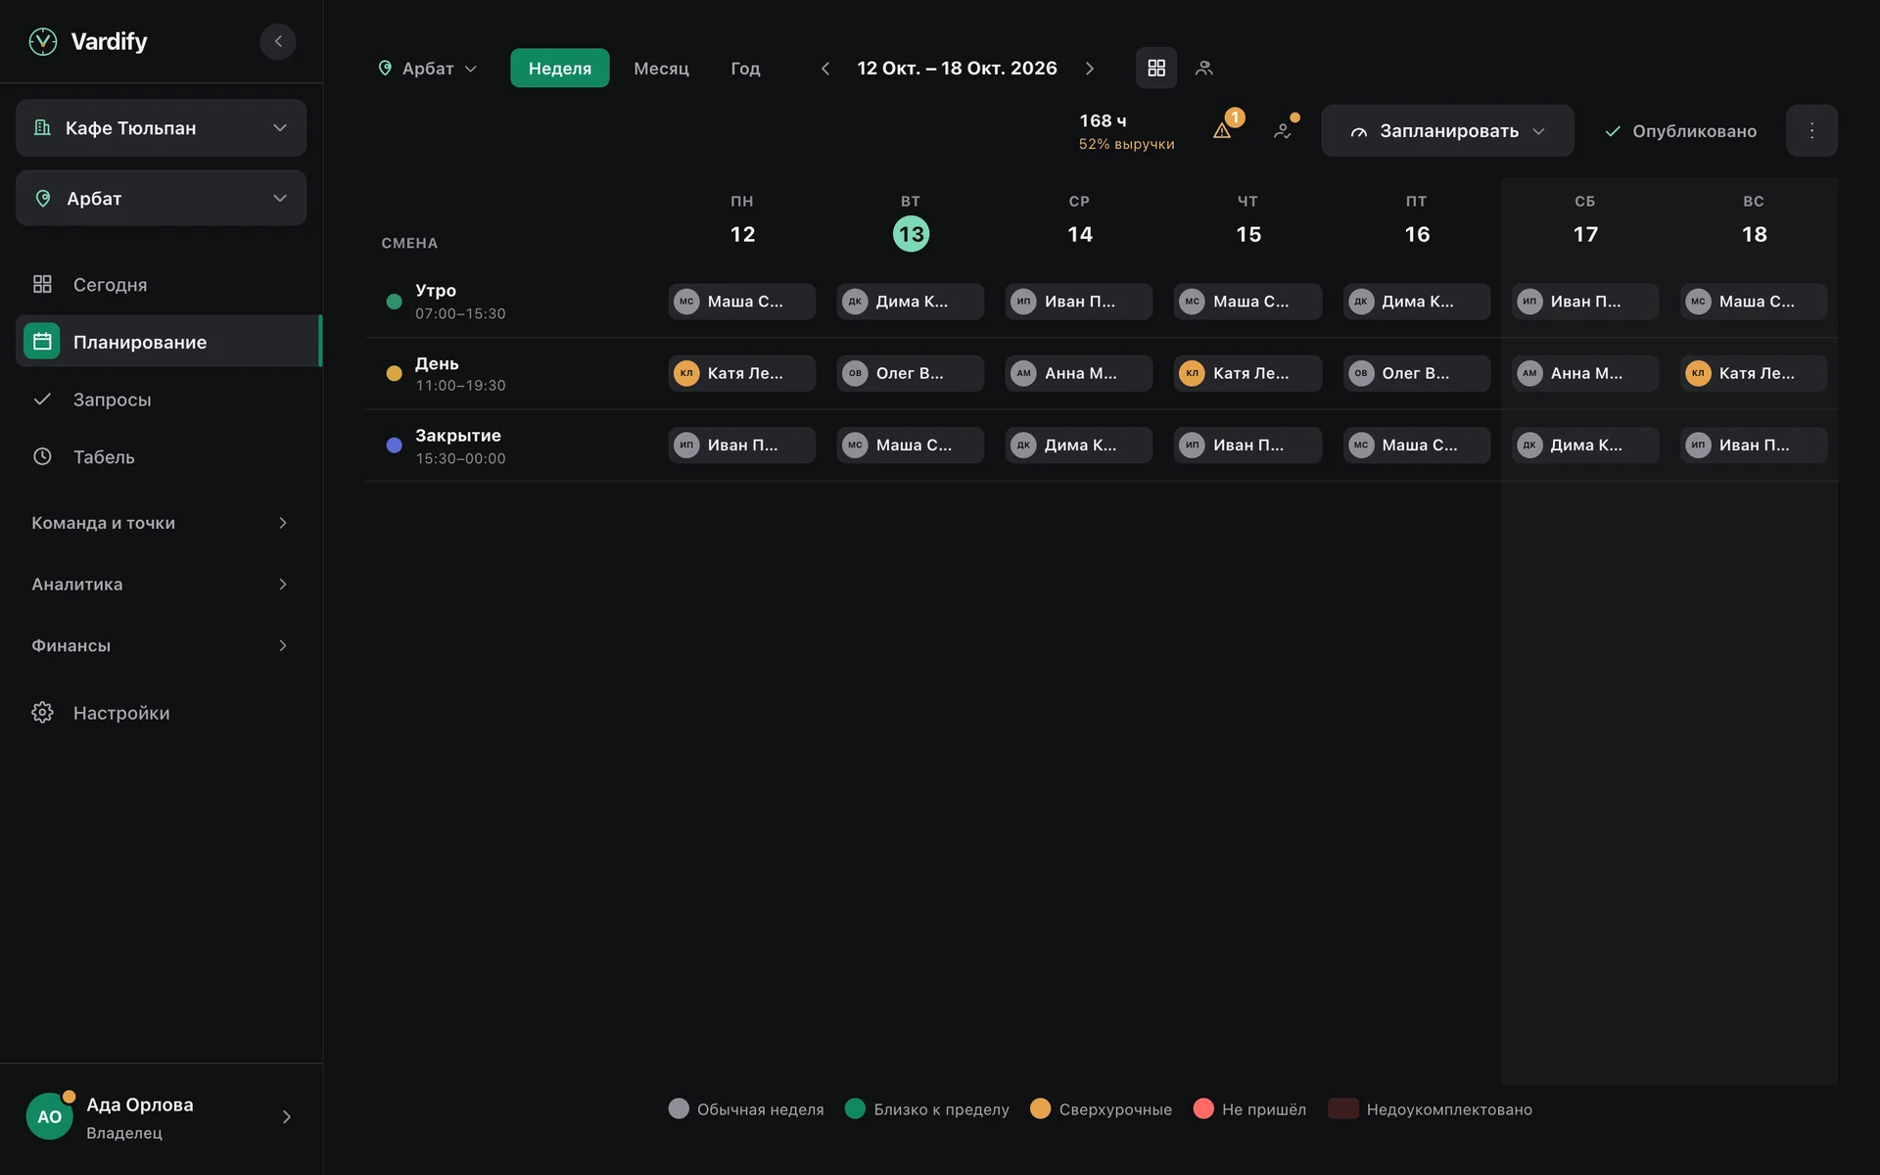1880x1175 pixels.
Task: Go to previous week arrow
Action: point(825,69)
